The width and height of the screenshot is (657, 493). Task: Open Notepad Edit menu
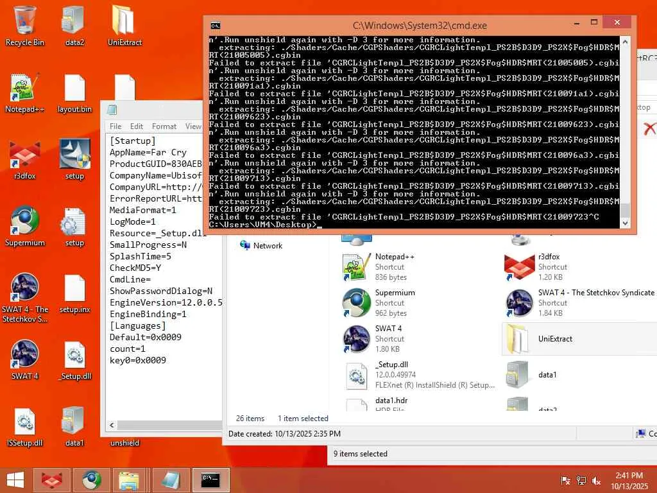click(137, 126)
